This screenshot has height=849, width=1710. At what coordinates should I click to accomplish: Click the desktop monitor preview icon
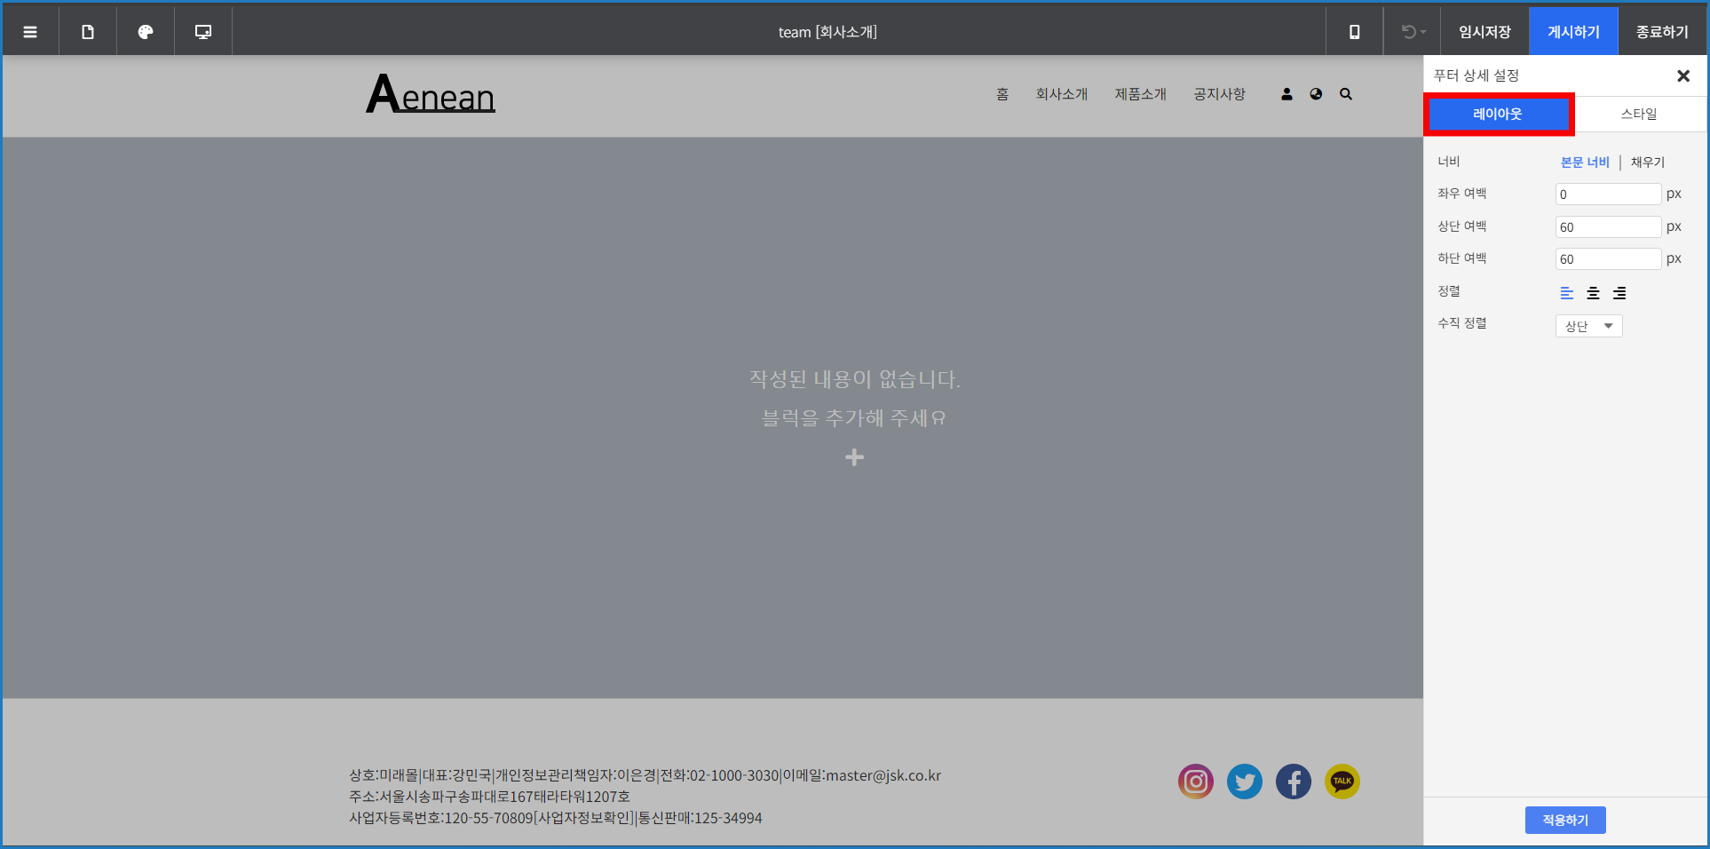pos(203,32)
